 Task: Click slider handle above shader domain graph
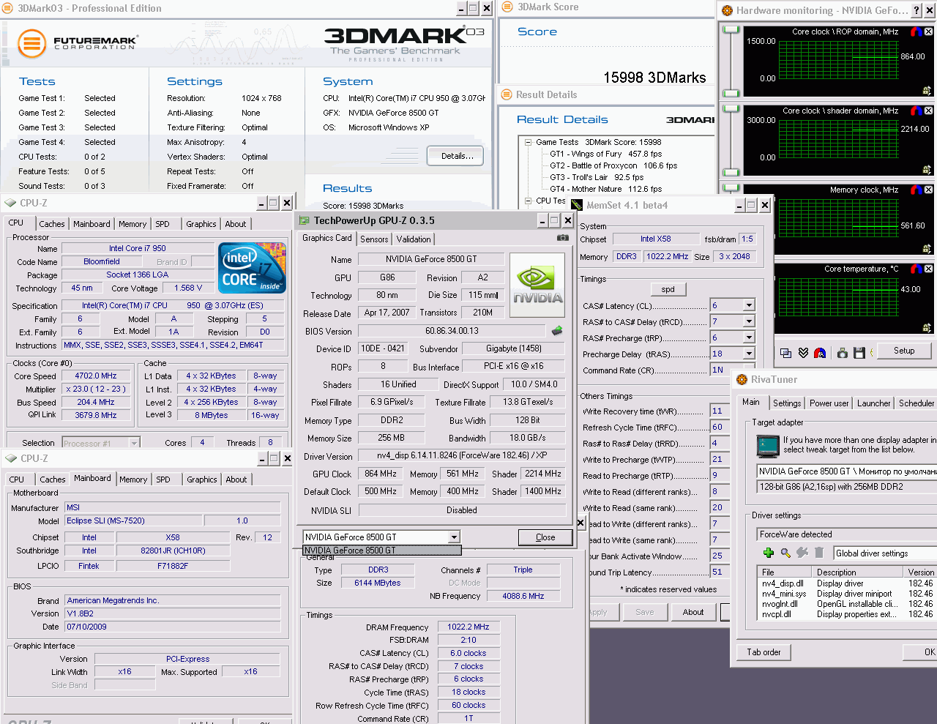pyautogui.click(x=731, y=108)
